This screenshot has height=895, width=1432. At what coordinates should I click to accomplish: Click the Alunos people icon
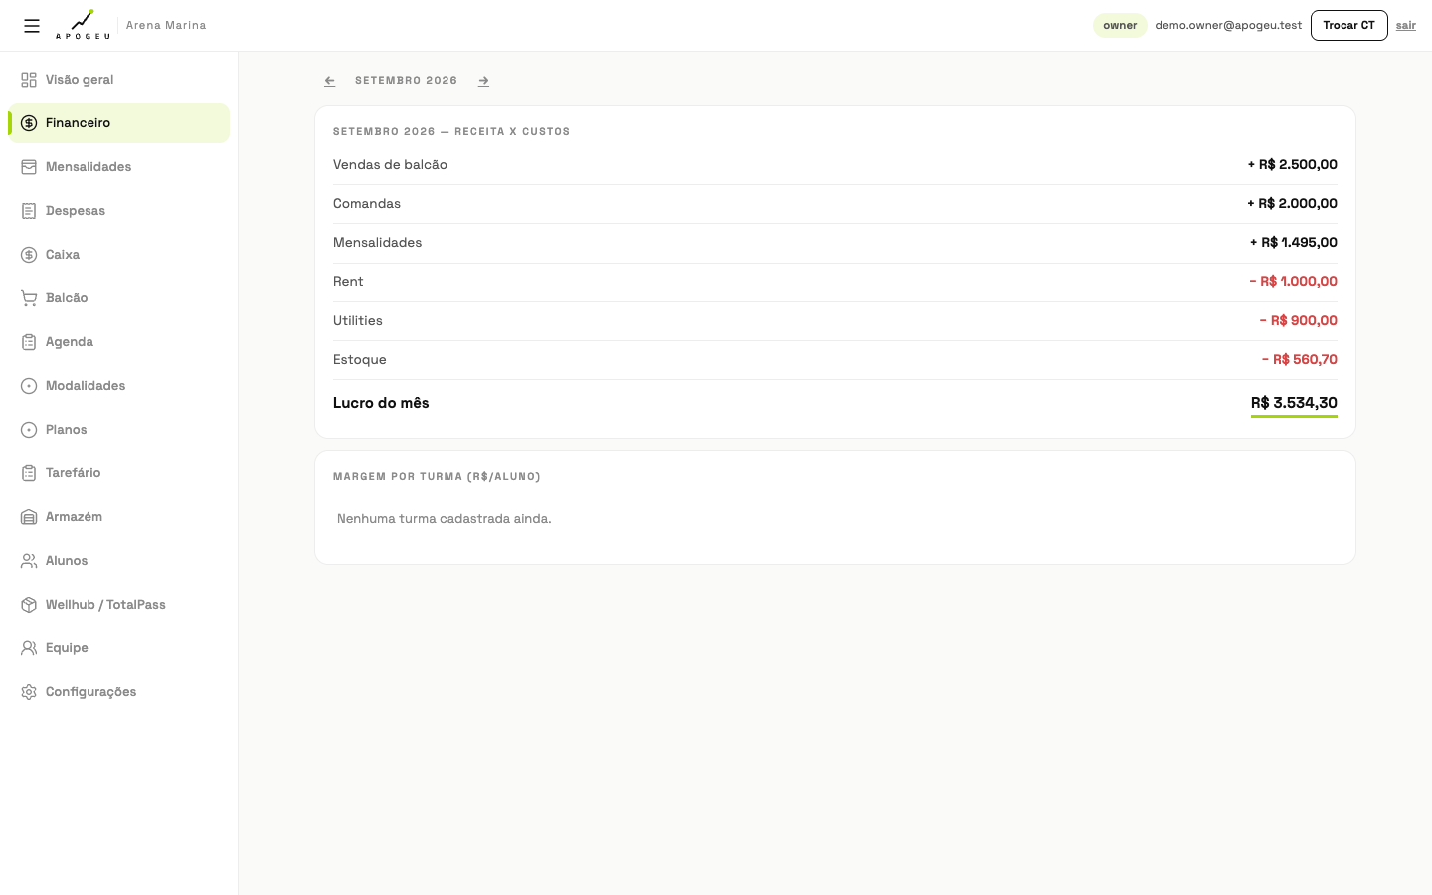tap(29, 561)
